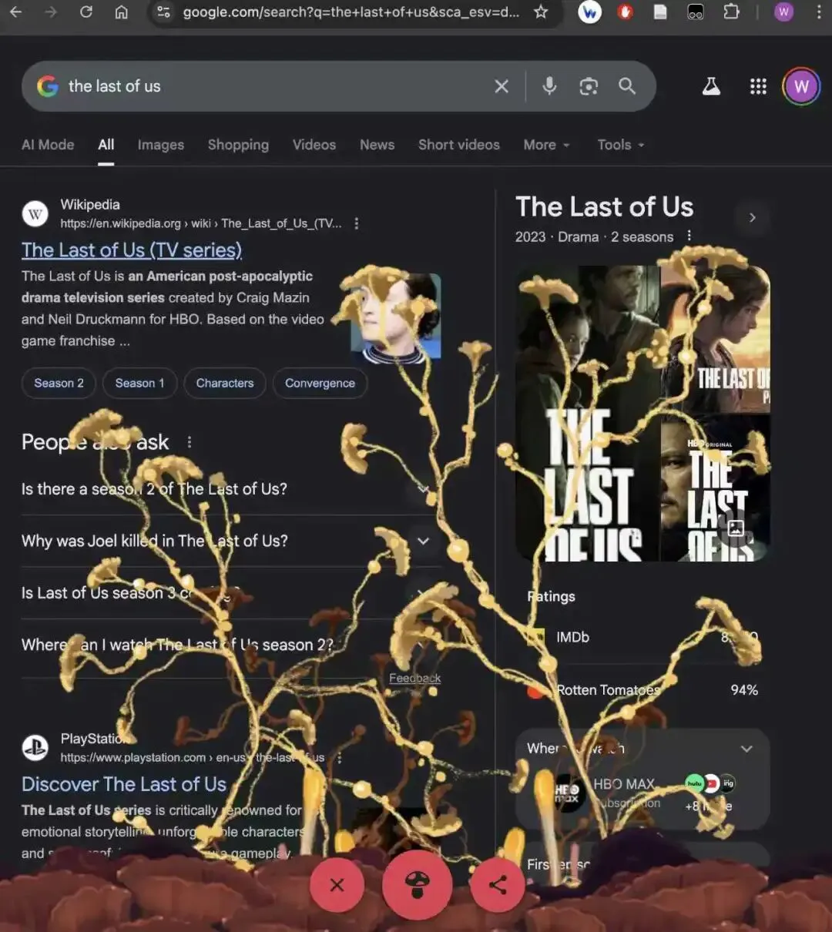Viewport: 832px width, 932px height.
Task: Open the Tools dropdown
Action: 621,145
